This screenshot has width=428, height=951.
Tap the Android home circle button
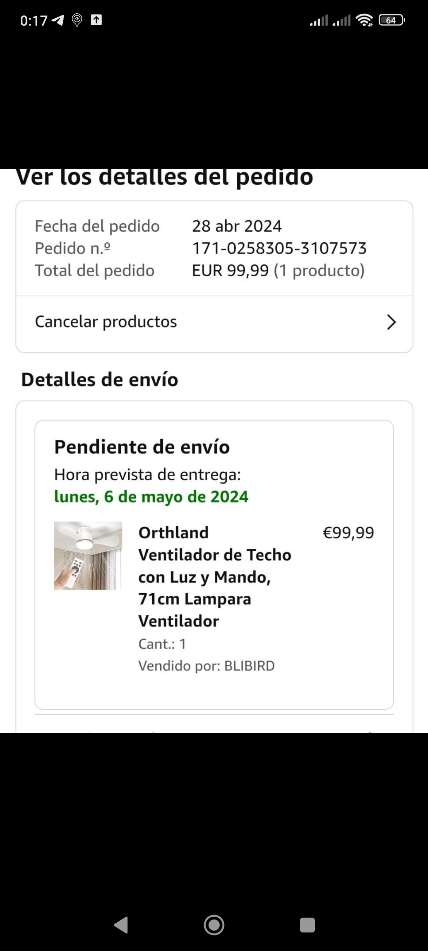pos(214,925)
